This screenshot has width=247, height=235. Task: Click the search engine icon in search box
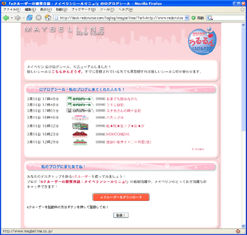click(x=210, y=18)
